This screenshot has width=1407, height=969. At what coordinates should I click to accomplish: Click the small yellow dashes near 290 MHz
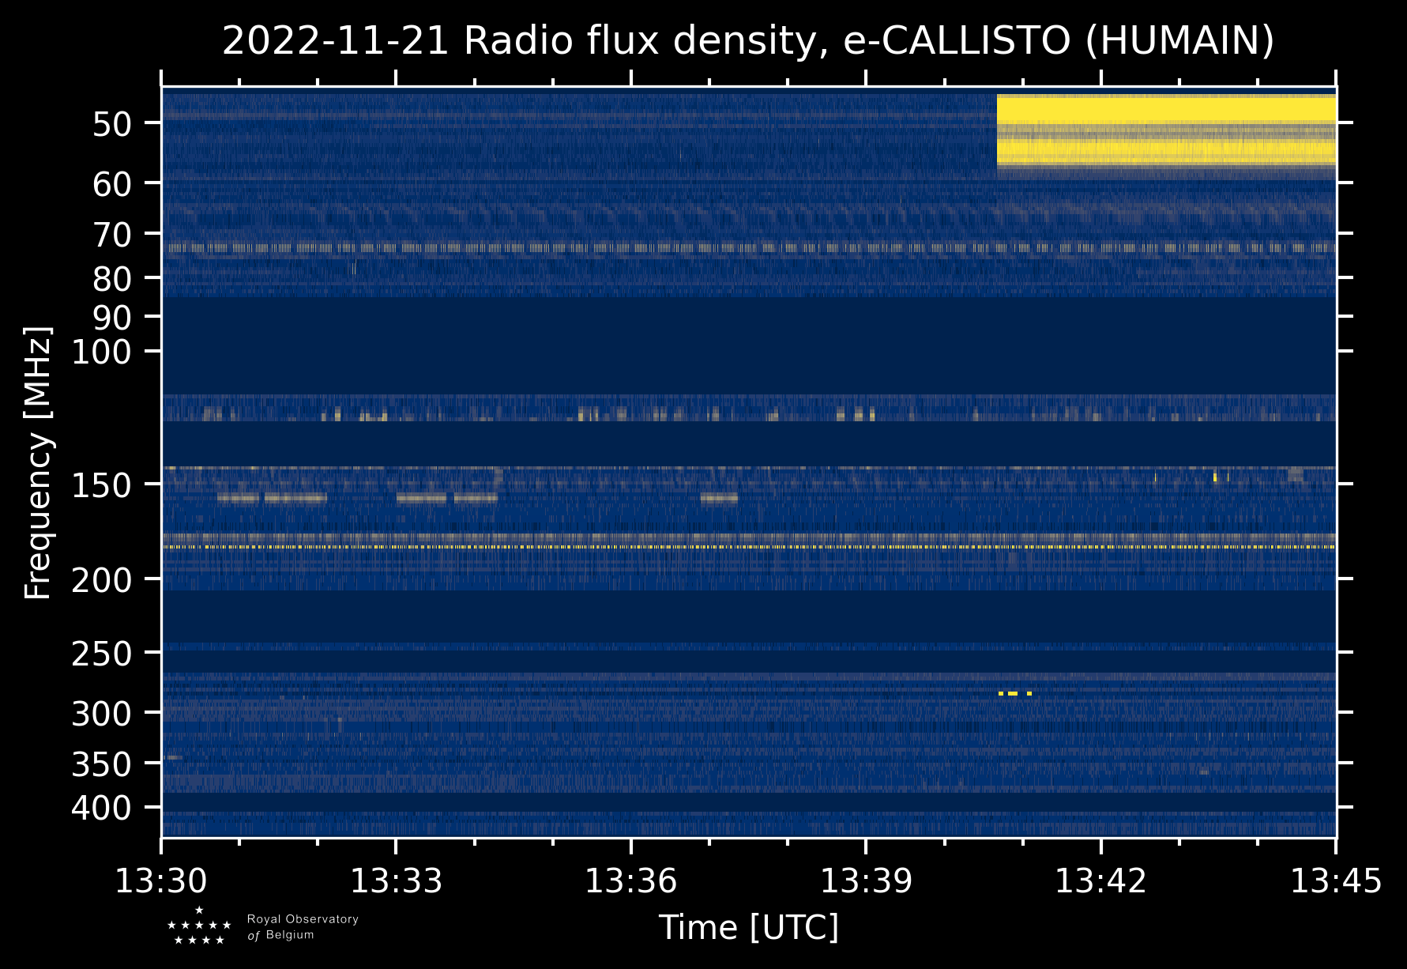[x=1014, y=693]
